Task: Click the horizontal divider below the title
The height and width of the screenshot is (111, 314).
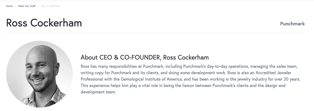Action: pos(155,33)
